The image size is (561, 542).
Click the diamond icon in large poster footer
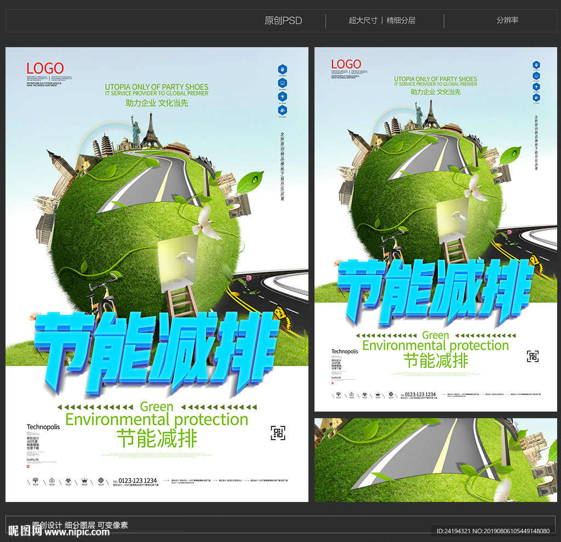click(101, 481)
